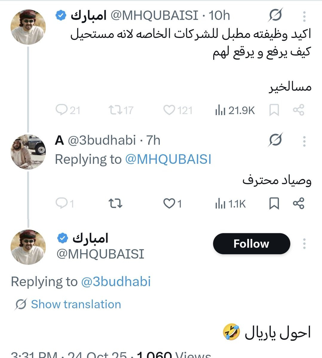Follow the @MHQUBAISI account
322x358 pixels.
[252, 244]
